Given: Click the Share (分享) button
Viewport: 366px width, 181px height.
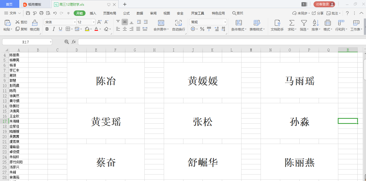Looking at the screenshot, I should [x=318, y=13].
